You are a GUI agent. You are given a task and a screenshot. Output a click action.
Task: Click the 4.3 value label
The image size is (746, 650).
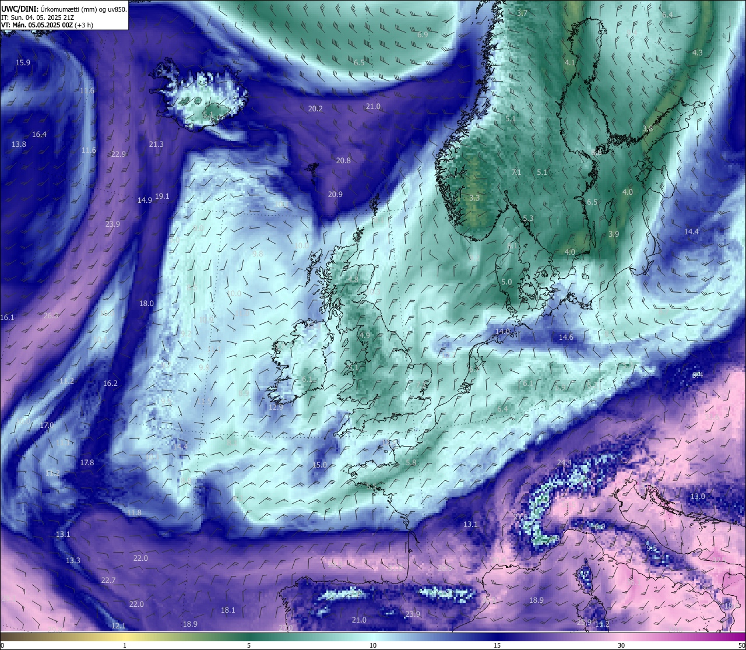(x=697, y=52)
